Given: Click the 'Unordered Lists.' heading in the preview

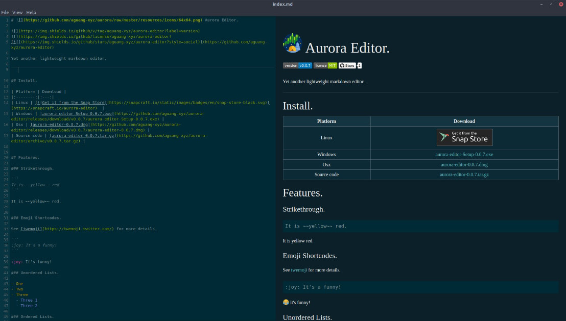Looking at the screenshot, I should click(x=308, y=317).
